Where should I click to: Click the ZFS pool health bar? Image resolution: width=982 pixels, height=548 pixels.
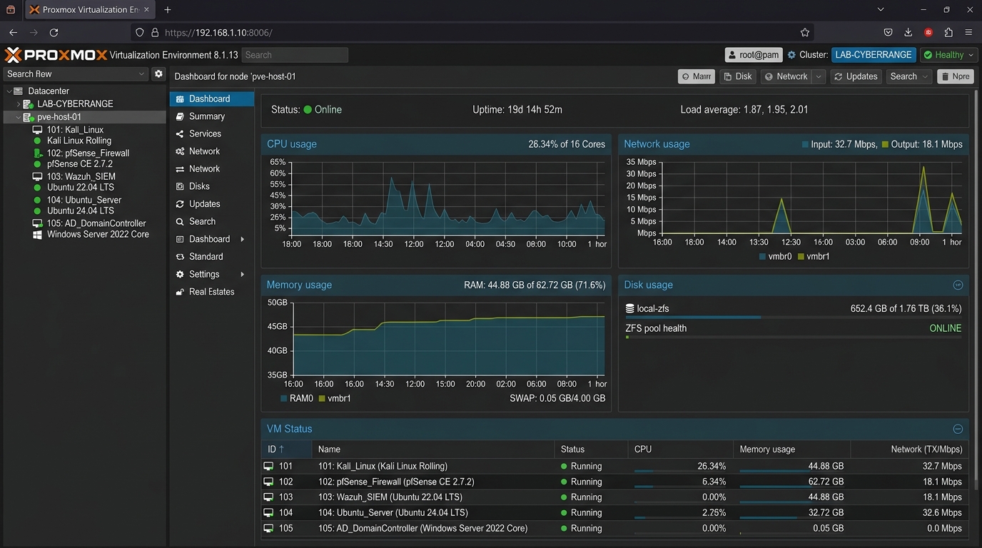pyautogui.click(x=794, y=337)
